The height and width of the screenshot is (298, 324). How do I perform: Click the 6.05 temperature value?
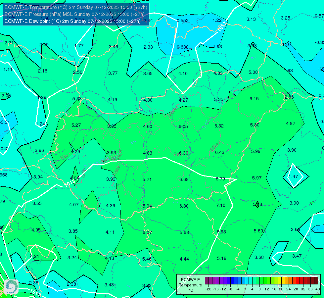[183, 126]
